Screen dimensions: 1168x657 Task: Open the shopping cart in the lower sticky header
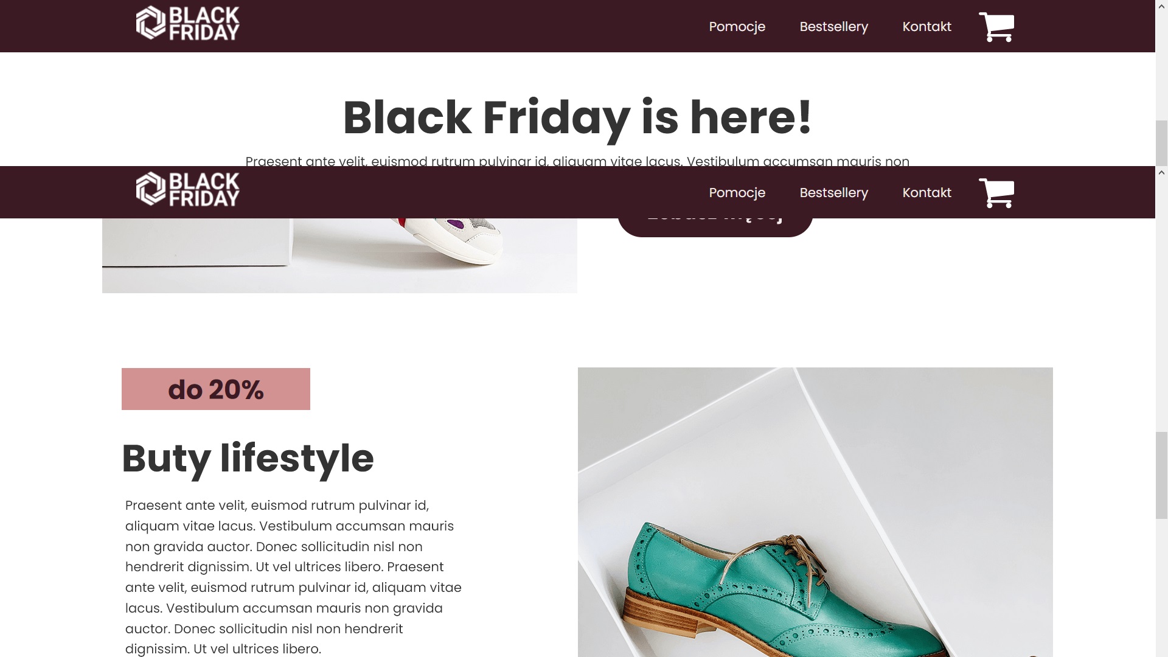(996, 193)
